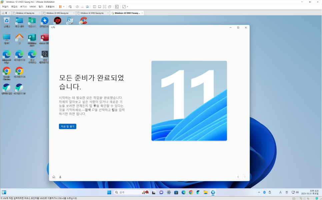The height and width of the screenshot is (200, 322).
Task: Open Chrome from the taskbar
Action: tap(191, 192)
